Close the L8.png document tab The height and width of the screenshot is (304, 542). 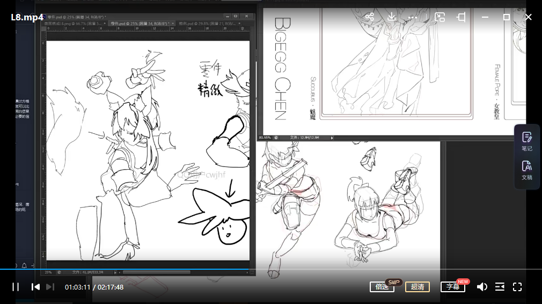coord(105,24)
